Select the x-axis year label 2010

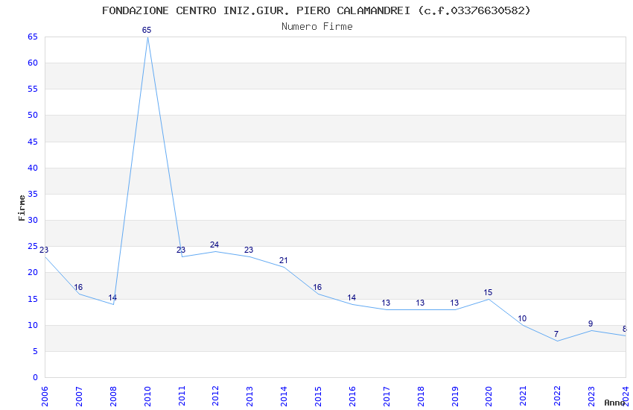coord(147,397)
